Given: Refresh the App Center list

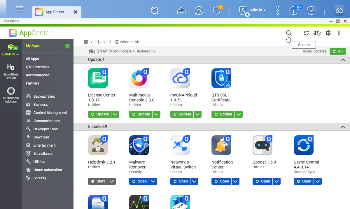Looking at the screenshot, I should click(x=306, y=33).
